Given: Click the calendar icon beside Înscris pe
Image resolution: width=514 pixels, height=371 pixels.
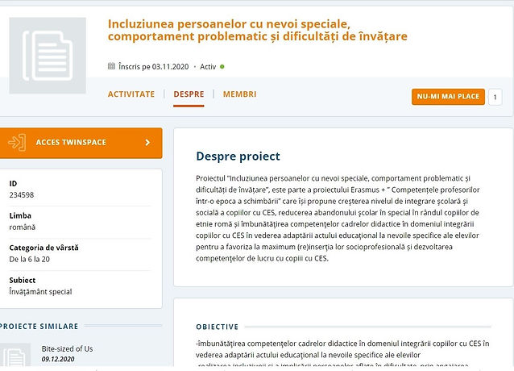Looking at the screenshot, I should (111, 66).
